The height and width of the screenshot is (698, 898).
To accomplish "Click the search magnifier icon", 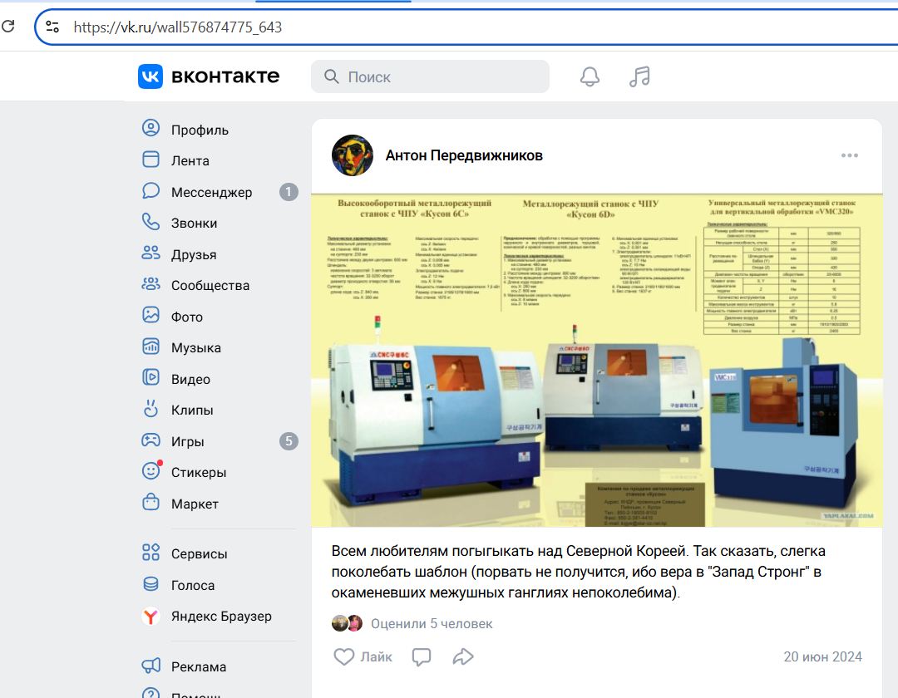I will [x=332, y=76].
